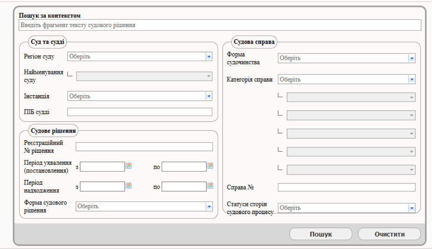Expand Статуси сторін судового процесу dropdown
The image size is (432, 249).
click(x=412, y=208)
